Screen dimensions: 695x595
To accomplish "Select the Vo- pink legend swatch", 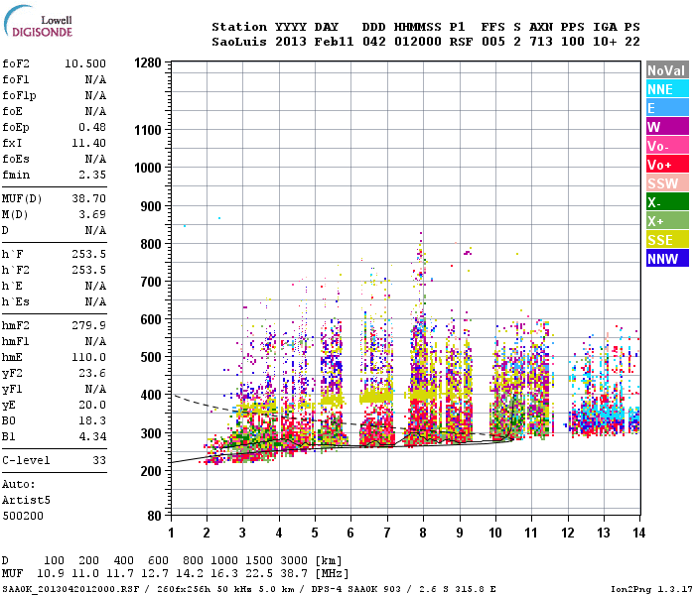I will click(667, 146).
